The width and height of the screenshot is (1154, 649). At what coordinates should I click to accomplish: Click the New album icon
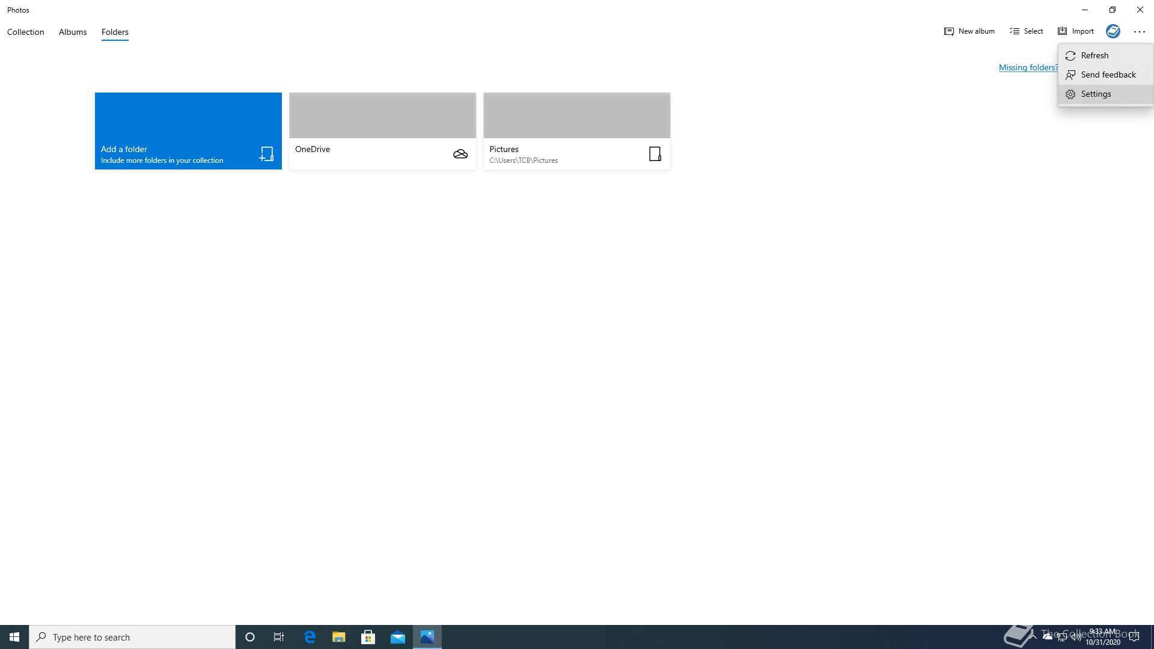[949, 31]
